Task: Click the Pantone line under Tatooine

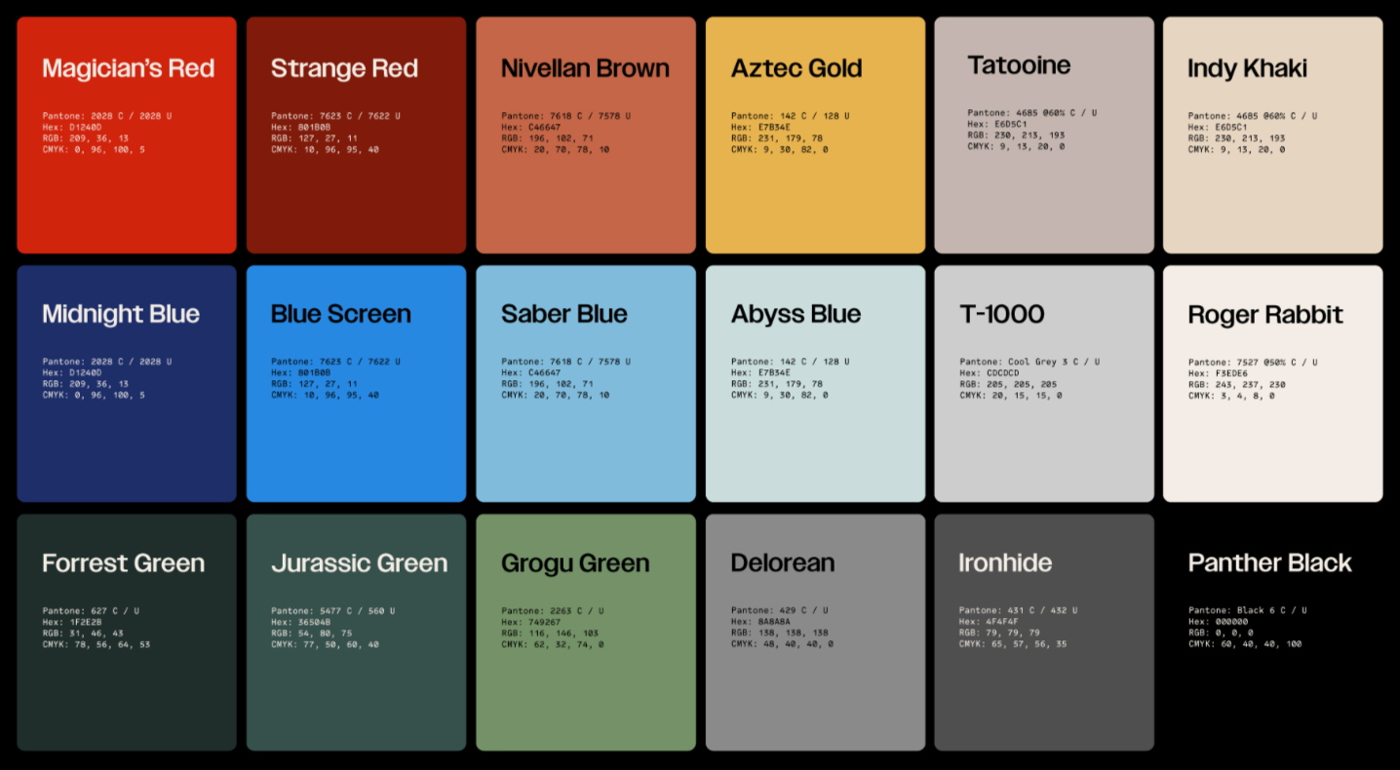Action: (x=1032, y=113)
